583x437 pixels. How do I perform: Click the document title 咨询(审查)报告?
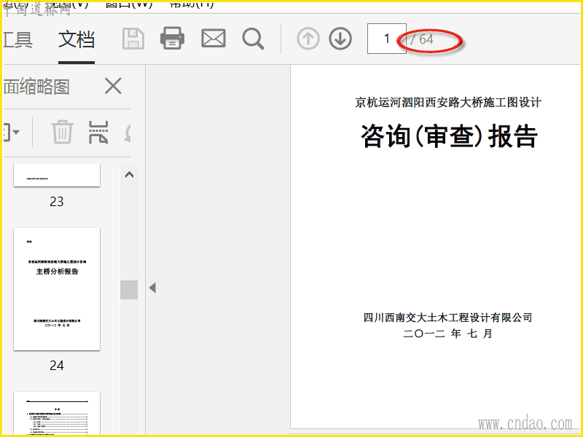pyautogui.click(x=449, y=136)
